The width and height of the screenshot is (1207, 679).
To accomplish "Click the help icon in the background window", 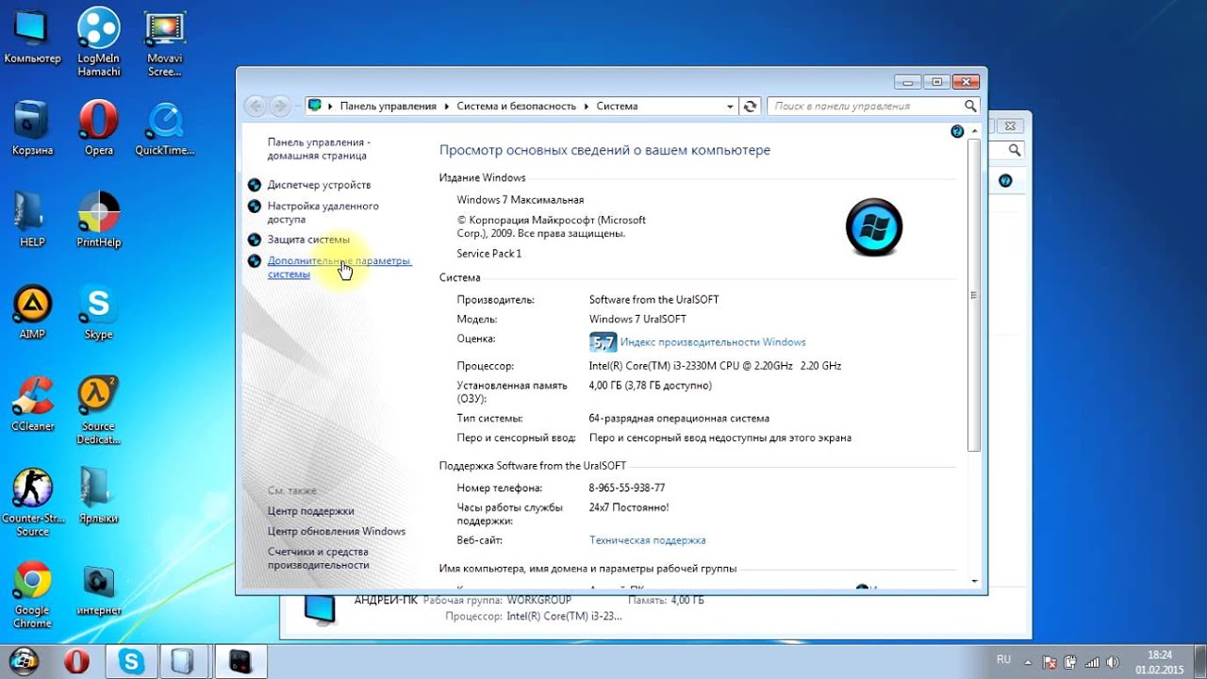I will 1005,180.
